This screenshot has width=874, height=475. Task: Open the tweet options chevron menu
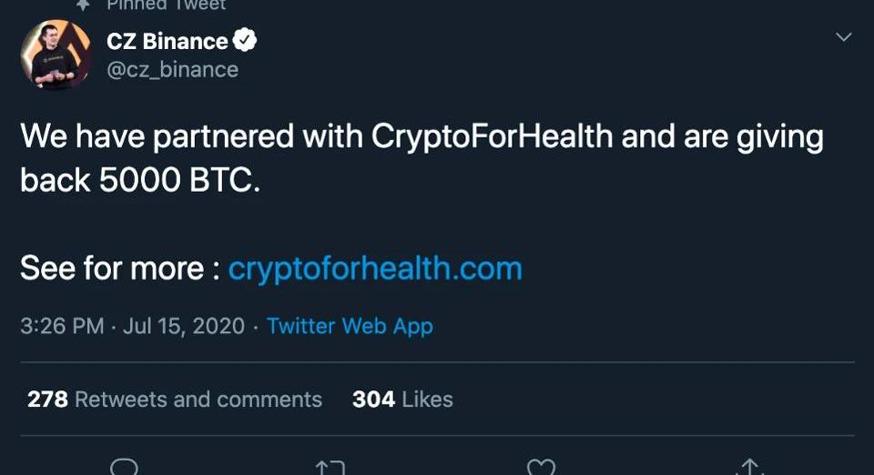click(844, 37)
